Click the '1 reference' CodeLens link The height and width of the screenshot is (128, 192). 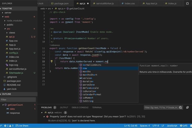click(55, 45)
